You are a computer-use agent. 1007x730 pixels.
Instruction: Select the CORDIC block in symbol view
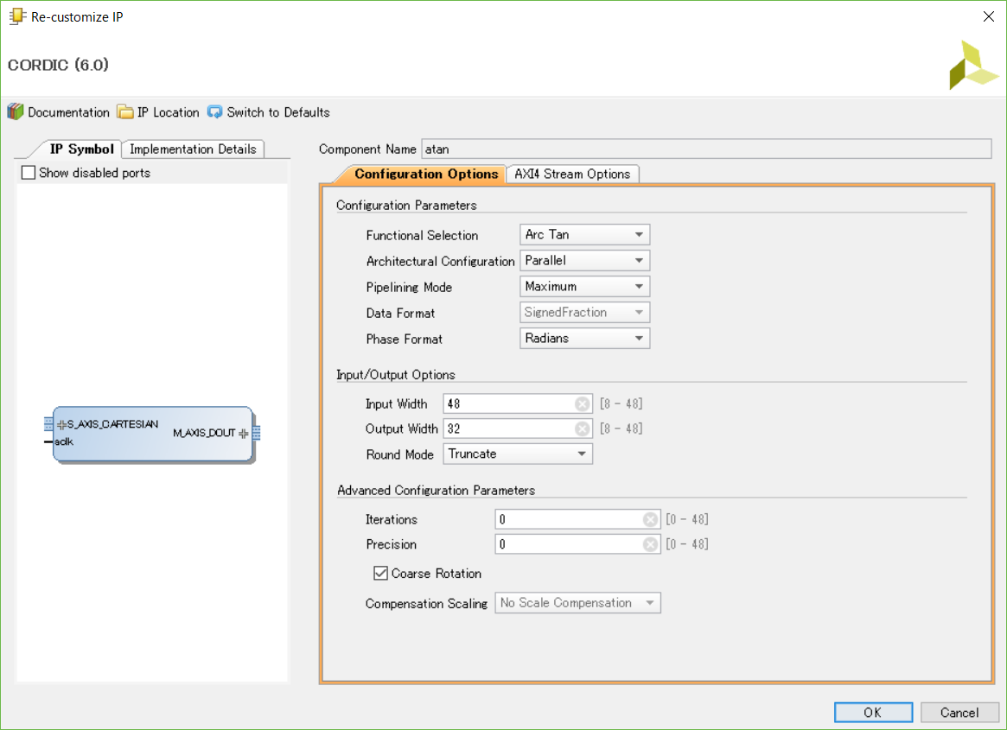153,434
